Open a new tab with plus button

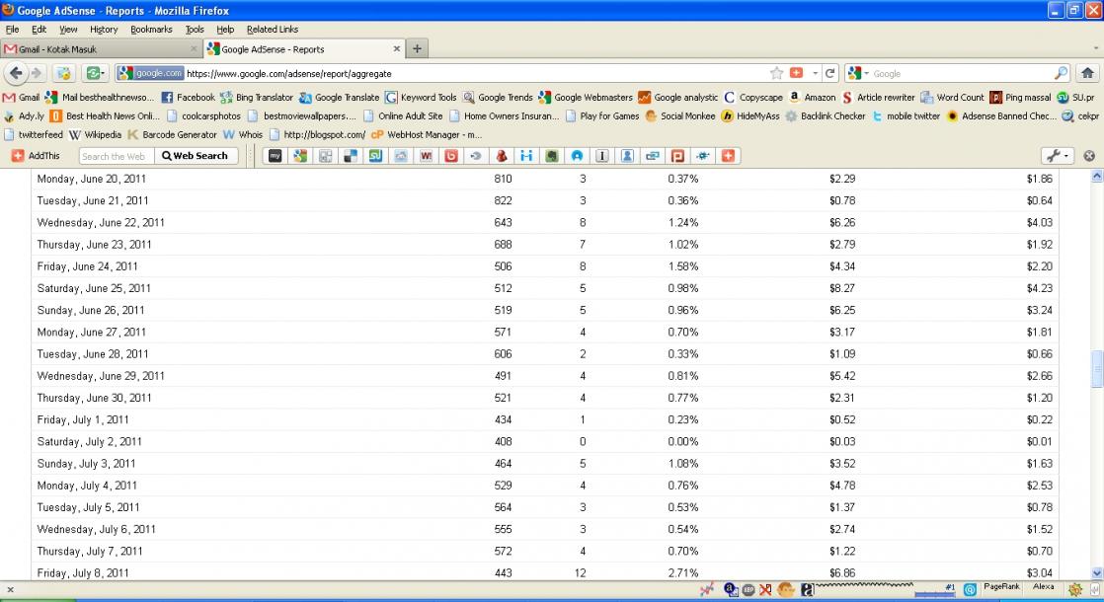click(x=418, y=48)
